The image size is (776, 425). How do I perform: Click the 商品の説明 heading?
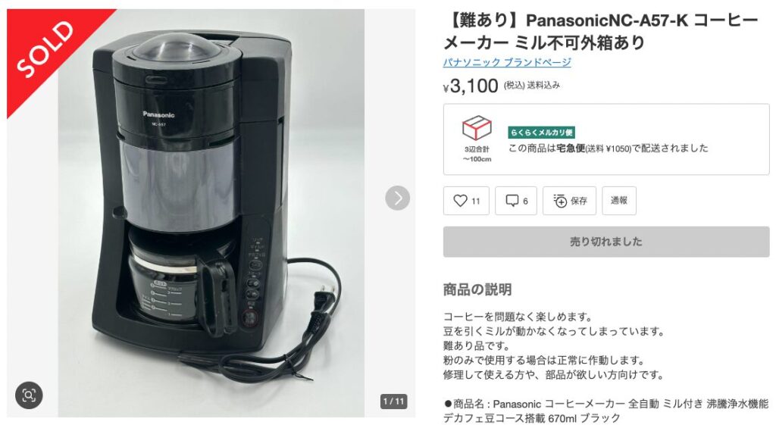point(477,289)
